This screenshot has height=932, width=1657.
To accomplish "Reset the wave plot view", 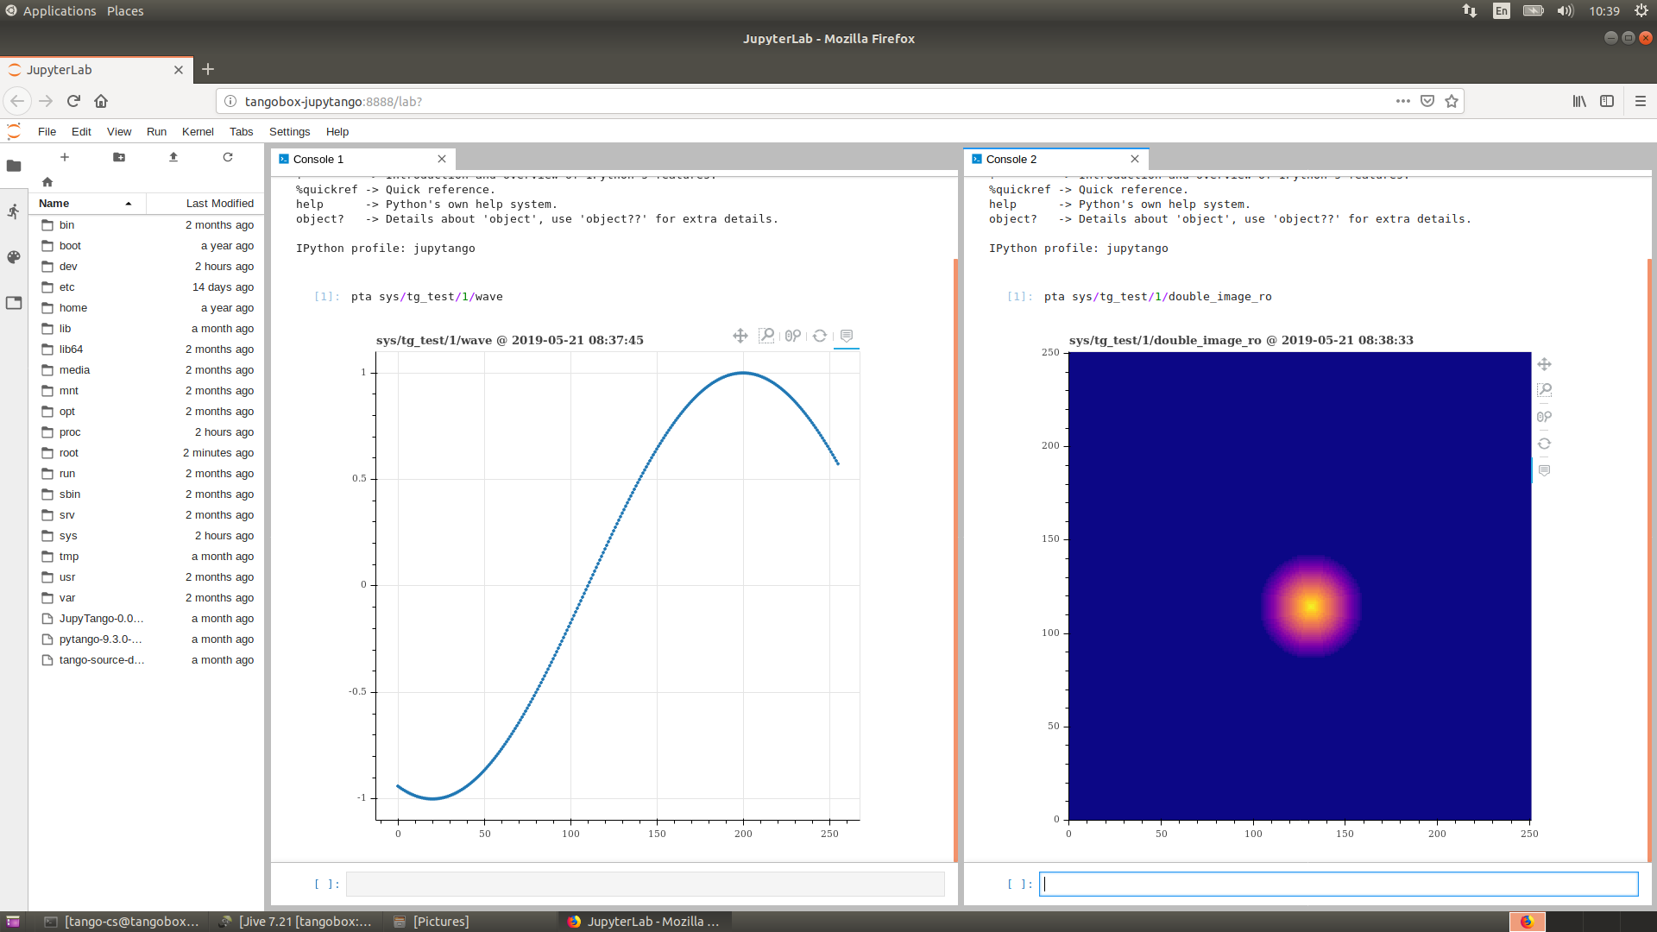I will coord(820,336).
